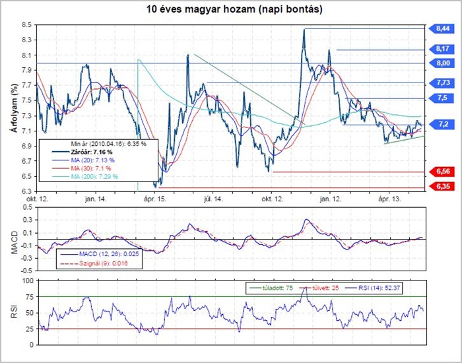462x363 pixels.
Task: Select the 7,2 price level label
Action: tap(442, 124)
